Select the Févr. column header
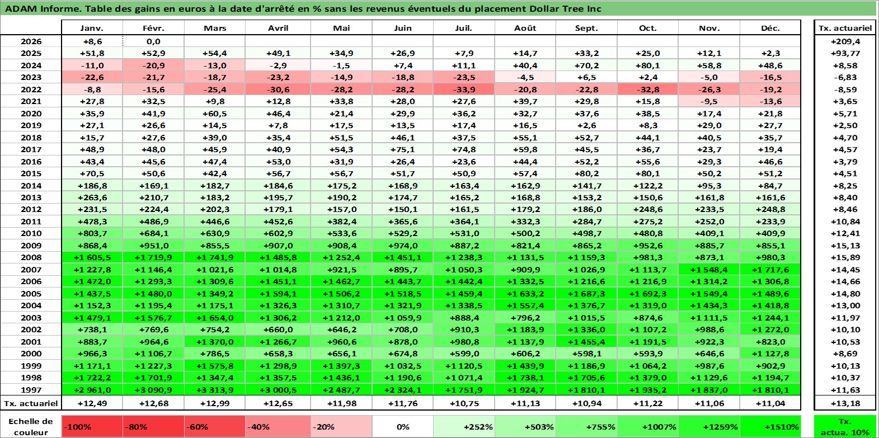879x438 pixels. tap(153, 28)
